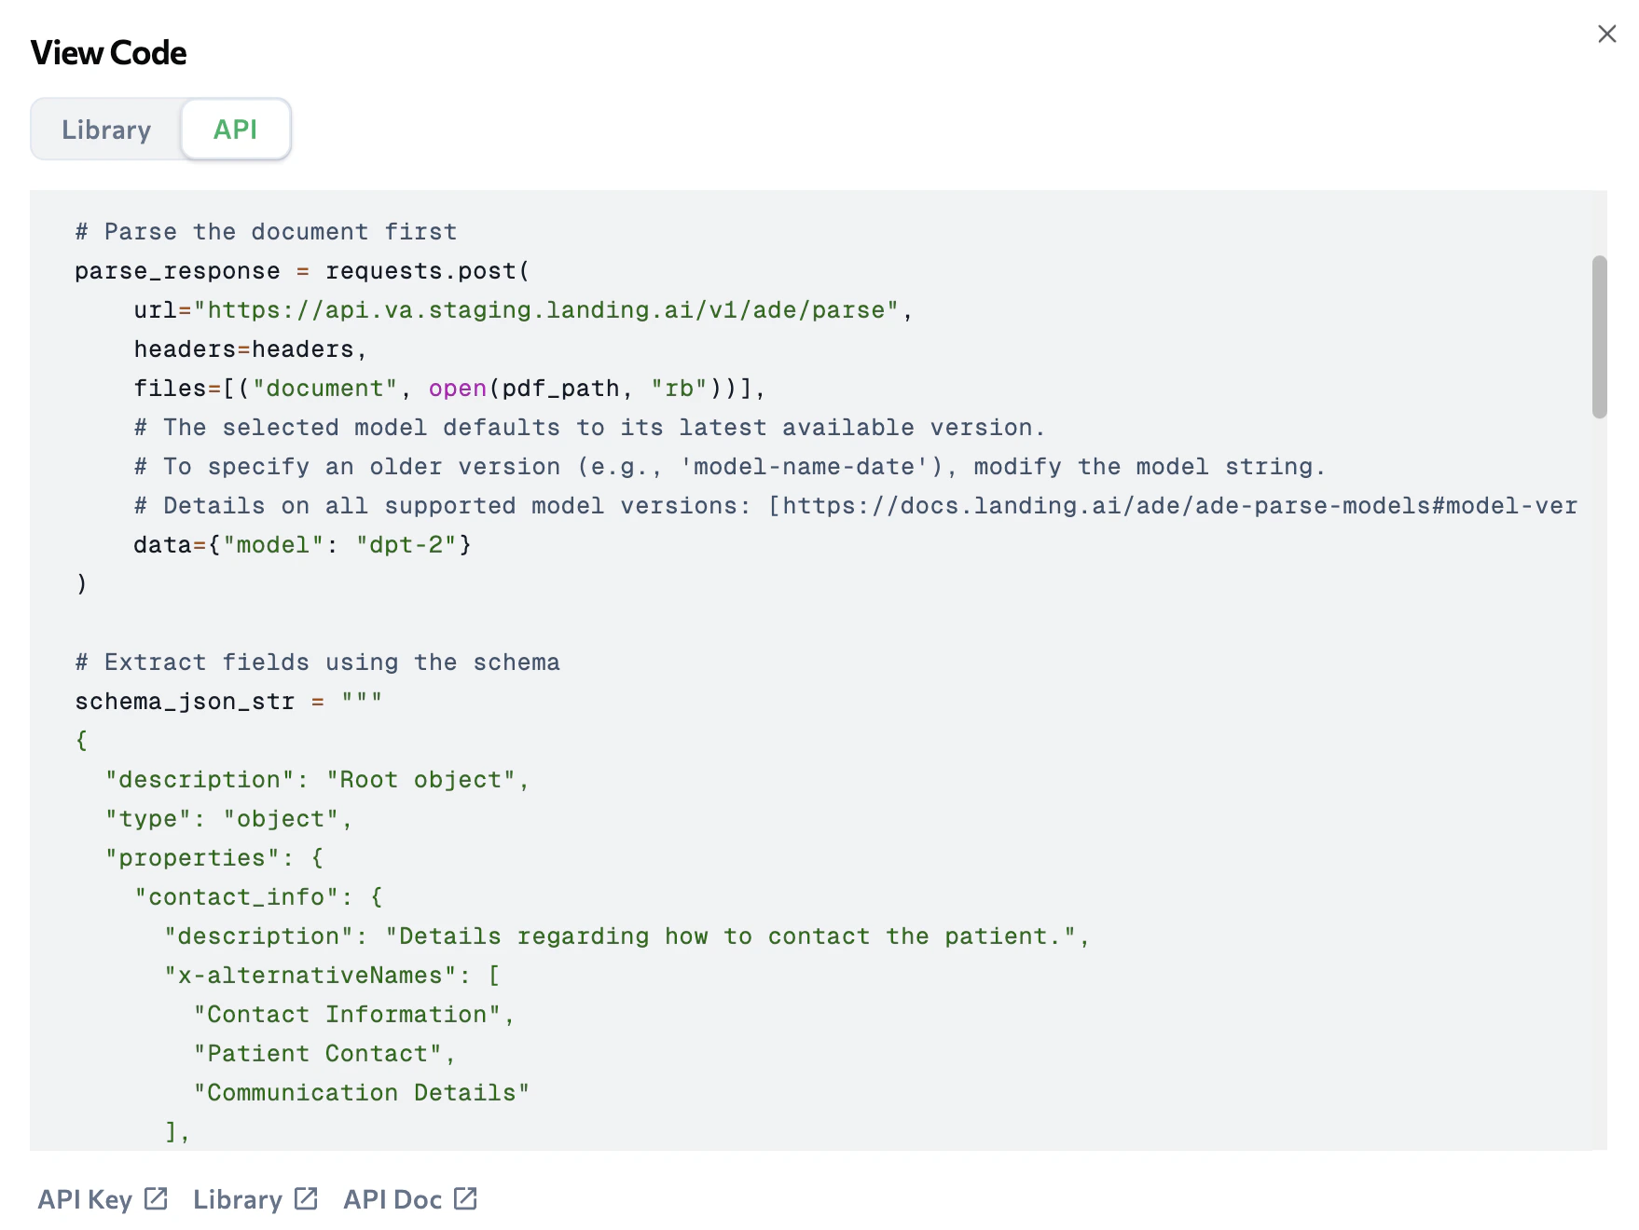The height and width of the screenshot is (1230, 1639).
Task: Click the external-link icon beside API Key
Action: [156, 1198]
